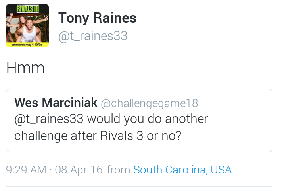This screenshot has height=191, width=282.
Task: Click the @t_raines33 mention in quoted tweet
Action: click(49, 119)
